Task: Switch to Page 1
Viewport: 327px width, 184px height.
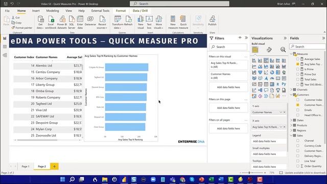Action: coord(26,167)
